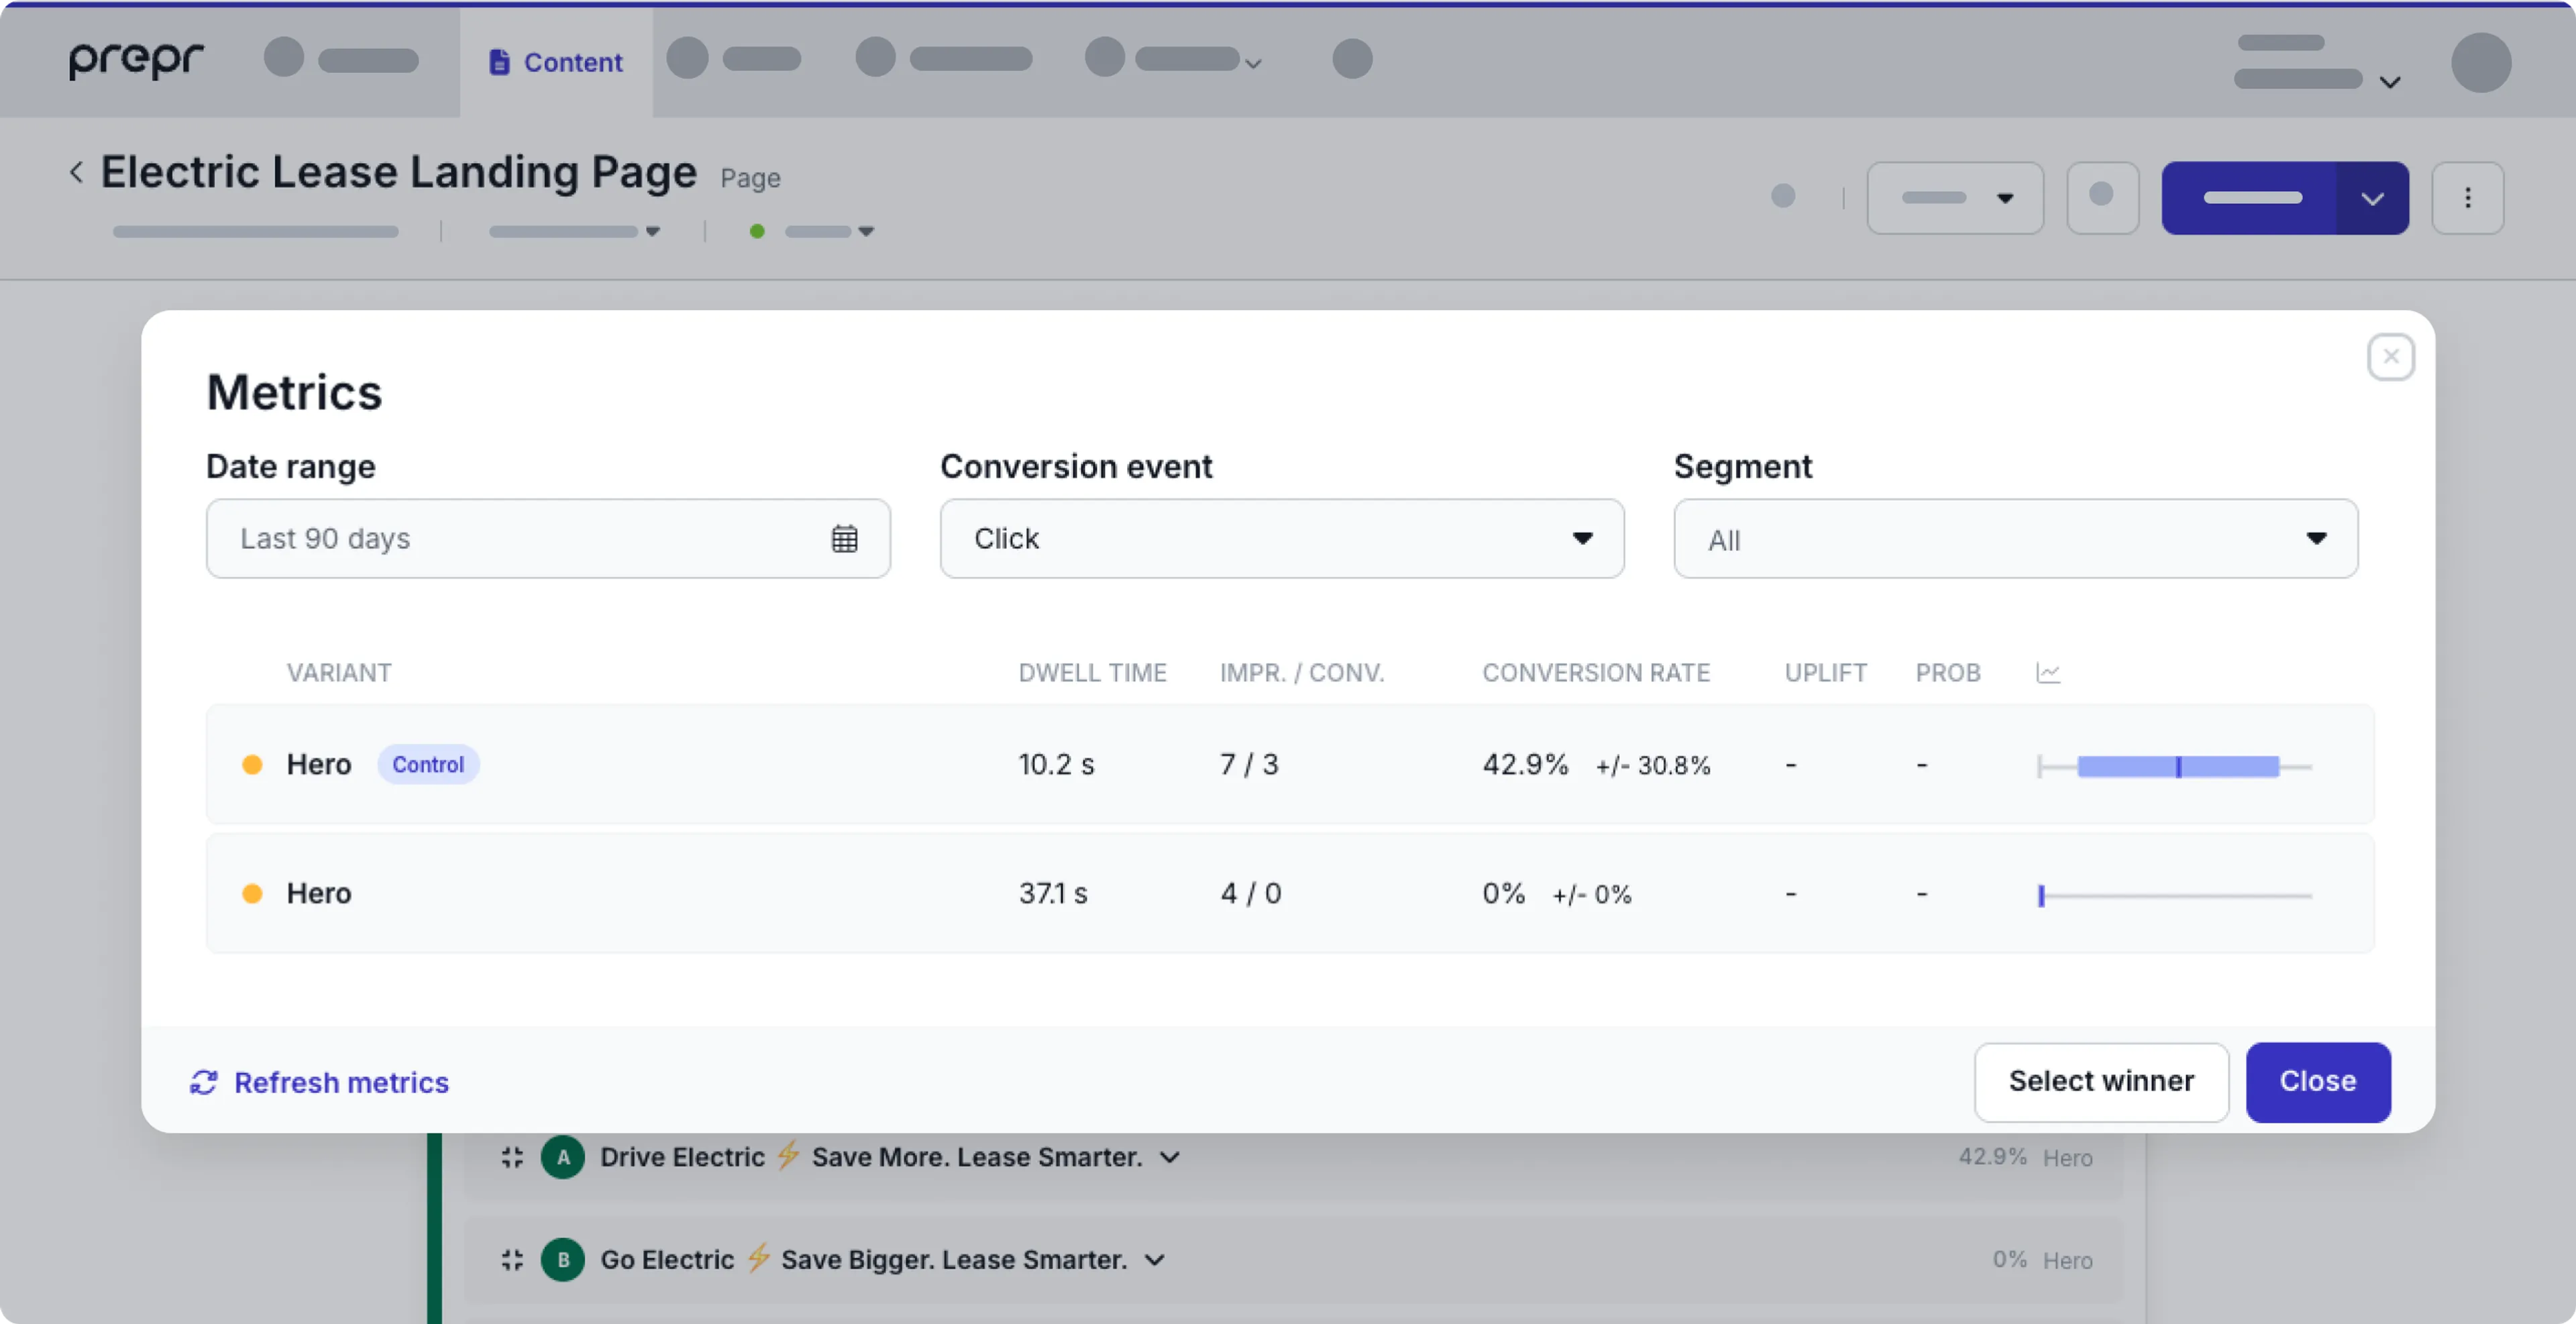
Task: Expand the blue primary button dropdown arrow
Action: [x=2372, y=198]
